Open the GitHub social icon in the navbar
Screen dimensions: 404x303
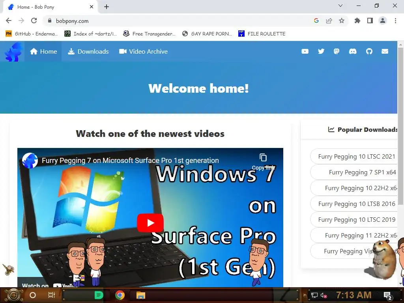pyautogui.click(x=369, y=52)
